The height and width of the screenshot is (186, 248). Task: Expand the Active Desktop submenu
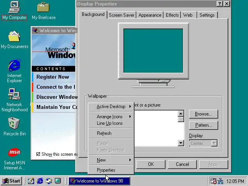[111, 107]
